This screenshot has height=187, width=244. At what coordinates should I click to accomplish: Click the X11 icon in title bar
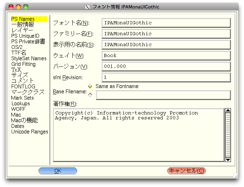click(87, 7)
